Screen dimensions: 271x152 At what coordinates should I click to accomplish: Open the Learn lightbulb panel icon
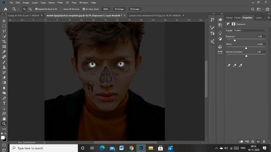click(x=220, y=33)
